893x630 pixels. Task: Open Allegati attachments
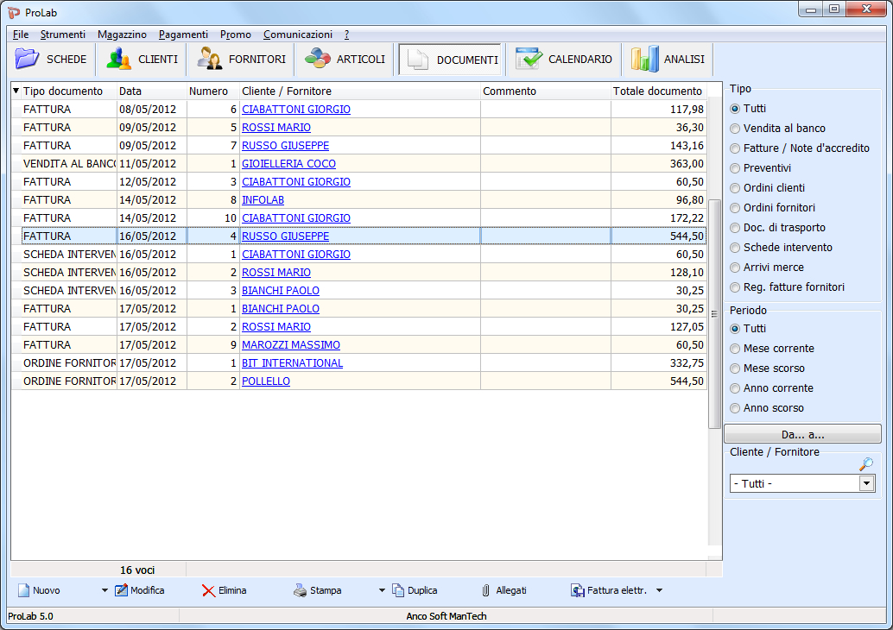pos(504,590)
